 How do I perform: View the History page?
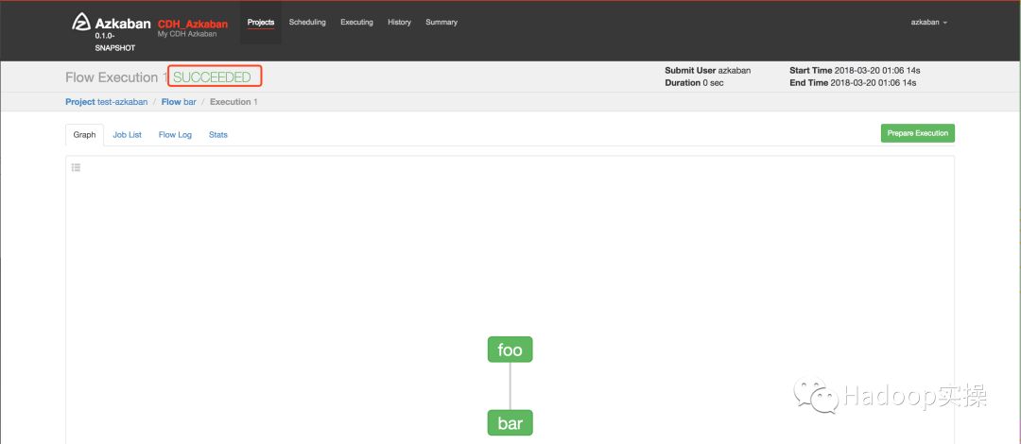coord(399,22)
